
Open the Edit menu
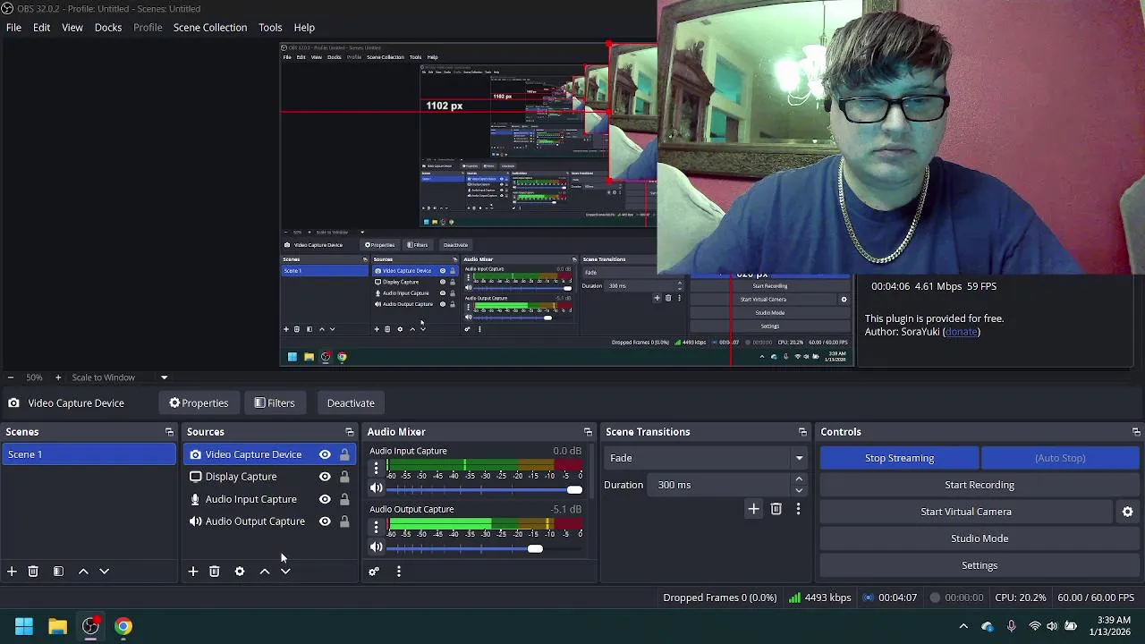pos(42,28)
